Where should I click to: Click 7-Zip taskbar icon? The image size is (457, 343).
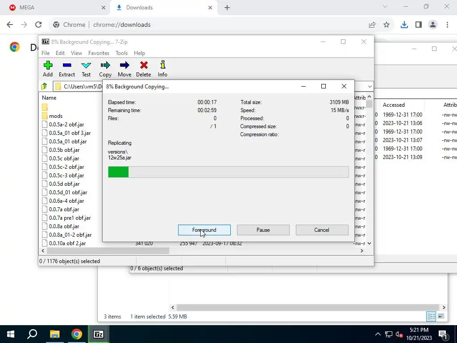tap(98, 334)
